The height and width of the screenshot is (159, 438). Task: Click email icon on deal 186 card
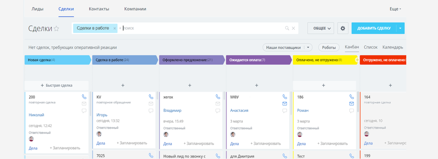click(x=351, y=104)
